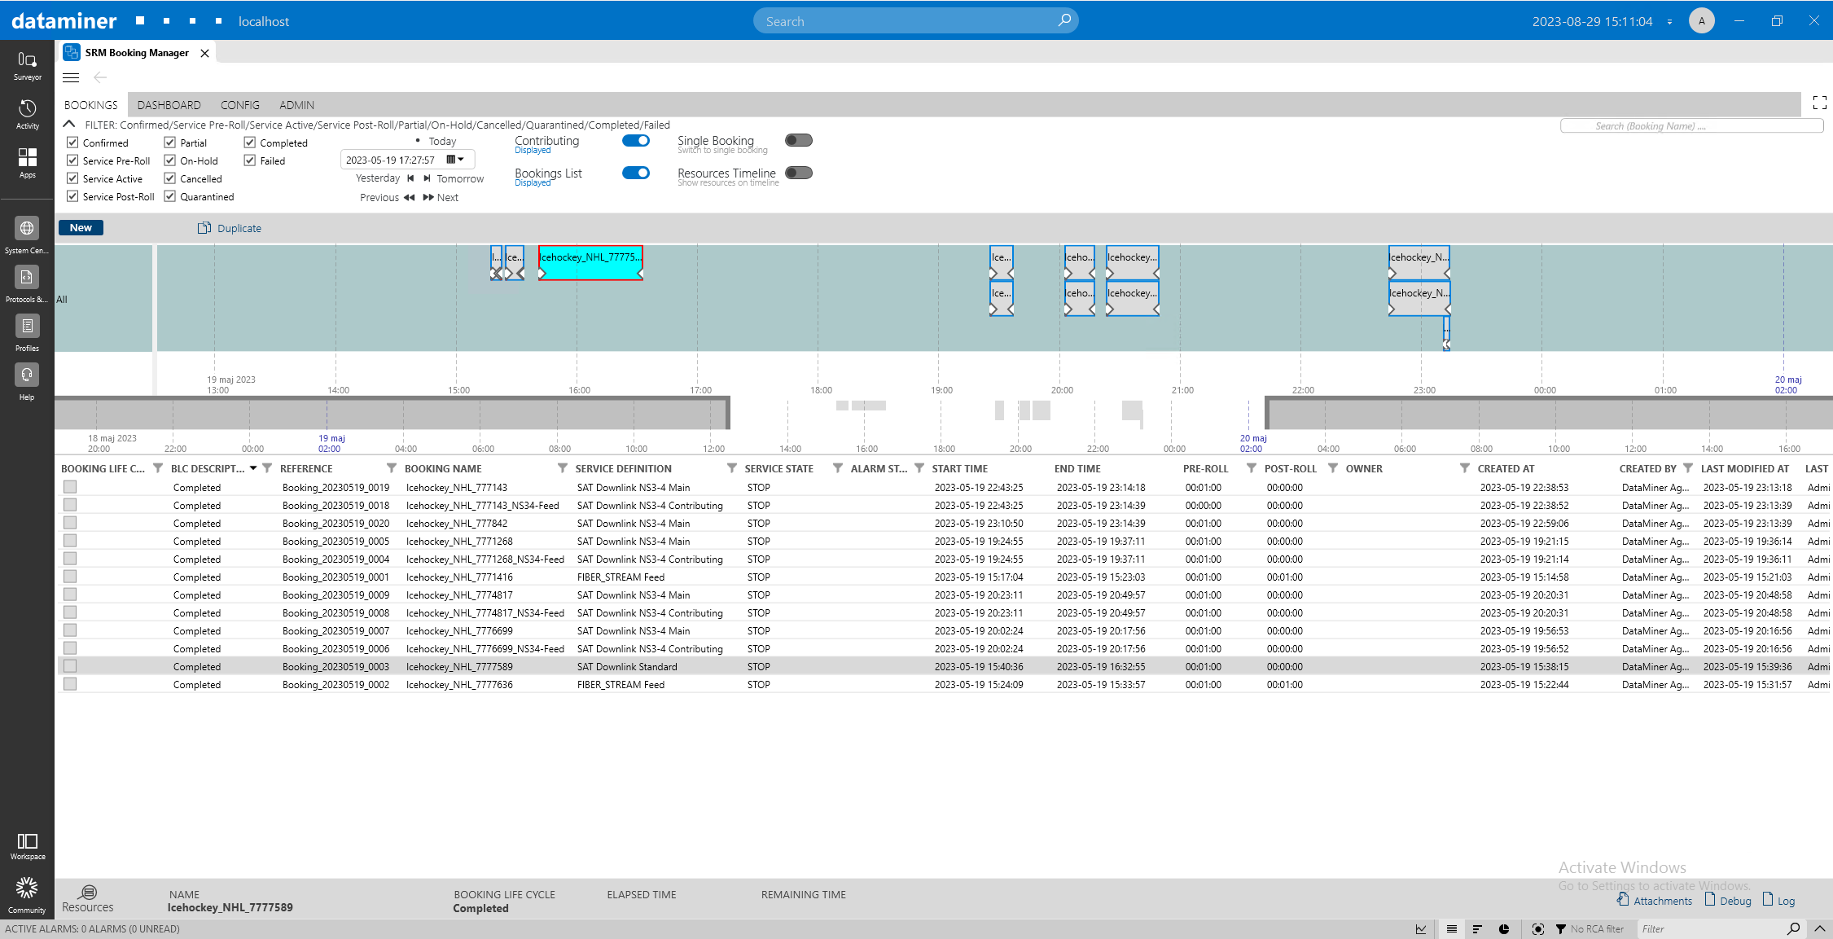Switch to the CONFIG tab

click(240, 105)
